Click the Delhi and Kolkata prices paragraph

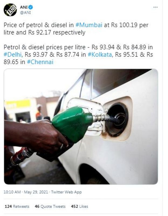(x=78, y=55)
